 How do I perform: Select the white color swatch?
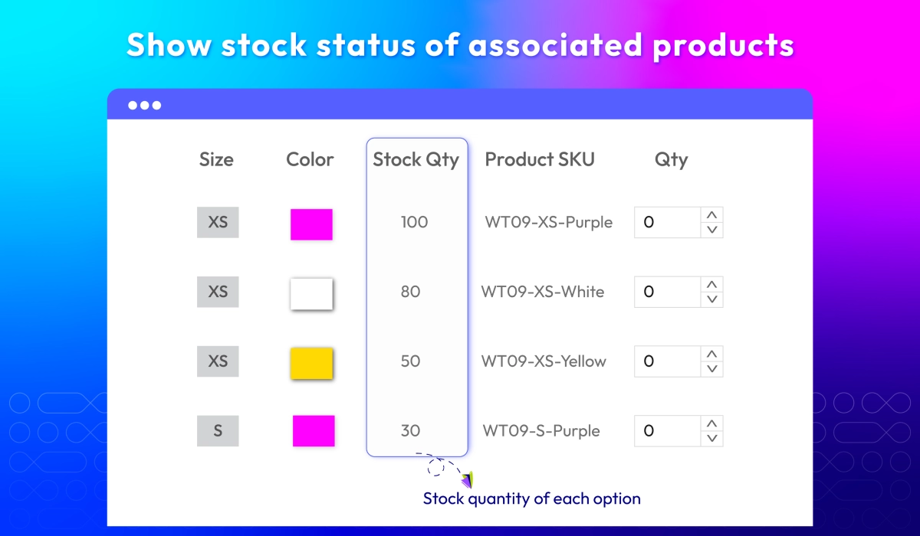pyautogui.click(x=311, y=294)
